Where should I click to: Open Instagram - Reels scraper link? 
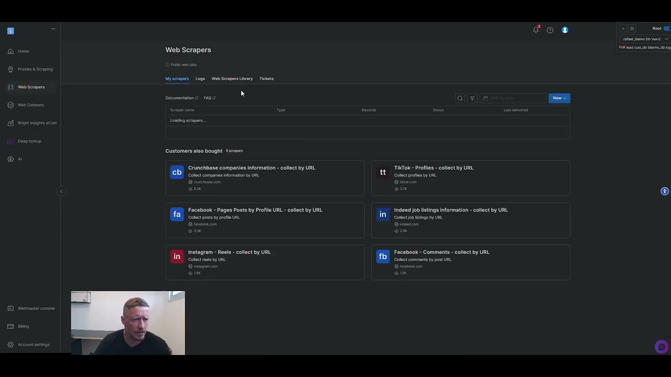[230, 252]
